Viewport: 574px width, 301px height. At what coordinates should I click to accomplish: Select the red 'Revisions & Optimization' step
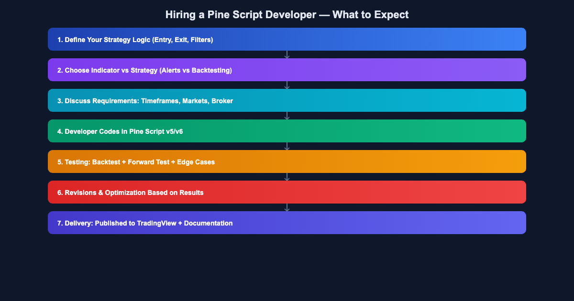(287, 192)
